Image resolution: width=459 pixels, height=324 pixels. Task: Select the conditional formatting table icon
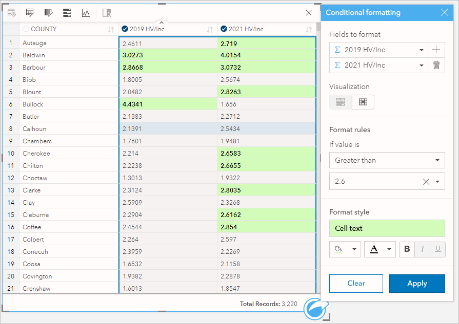tap(30, 12)
